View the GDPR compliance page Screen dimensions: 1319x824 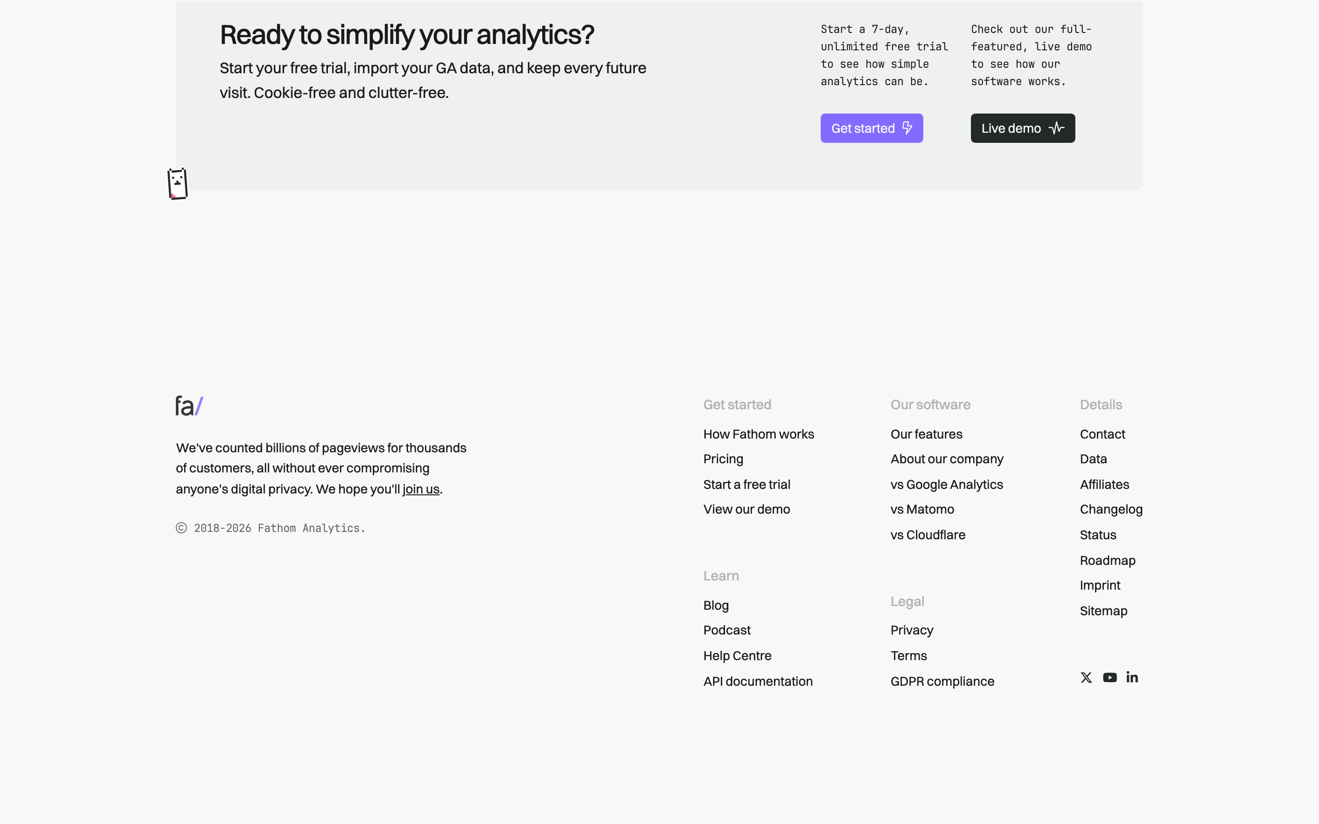pyautogui.click(x=942, y=681)
